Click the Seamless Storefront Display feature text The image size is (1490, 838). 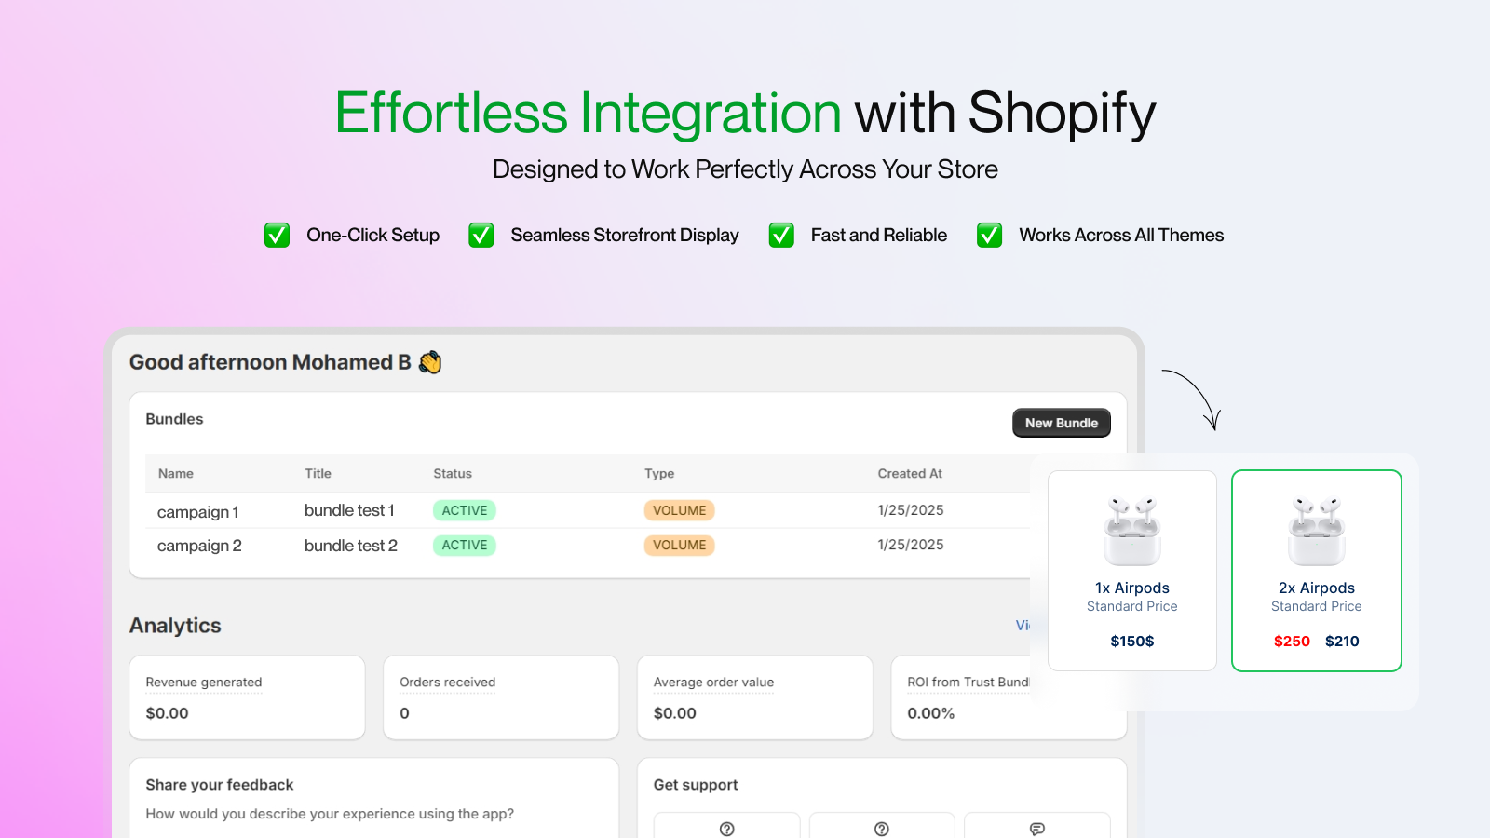625,236
